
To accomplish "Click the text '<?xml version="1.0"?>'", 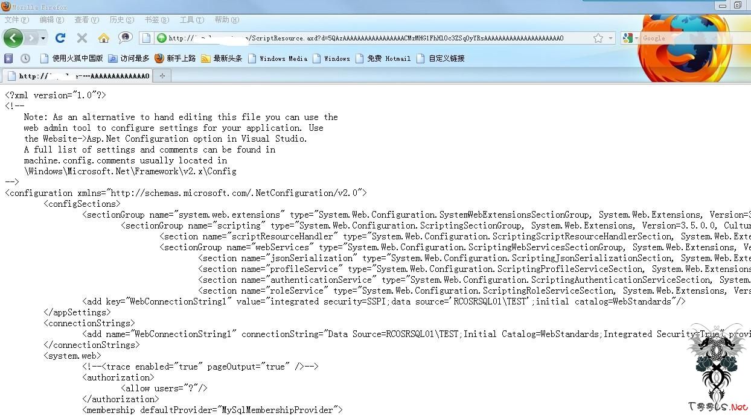I will (x=56, y=95).
